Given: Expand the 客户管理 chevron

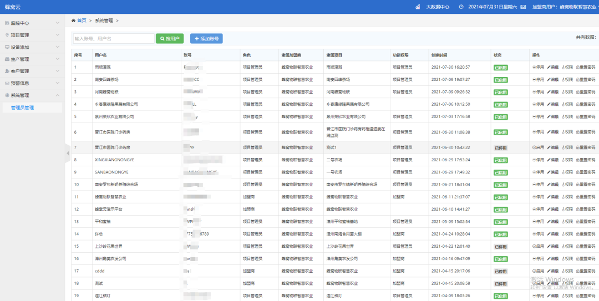Looking at the screenshot, I should click(57, 72).
